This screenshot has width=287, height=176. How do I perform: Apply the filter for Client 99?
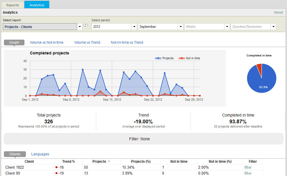coord(248,173)
